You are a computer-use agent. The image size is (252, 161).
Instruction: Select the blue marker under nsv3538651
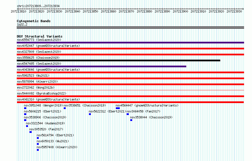pos(65,108)
